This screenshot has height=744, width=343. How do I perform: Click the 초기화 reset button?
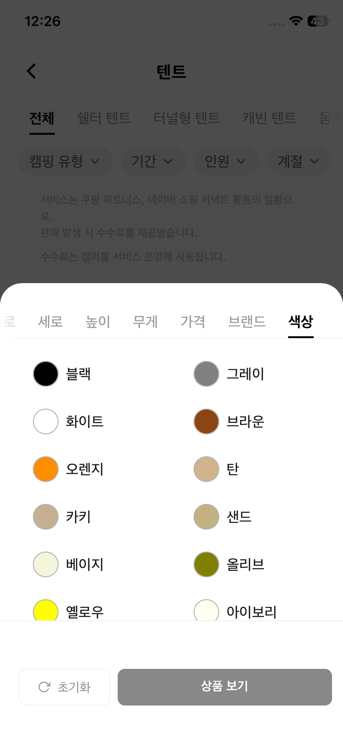tap(64, 687)
